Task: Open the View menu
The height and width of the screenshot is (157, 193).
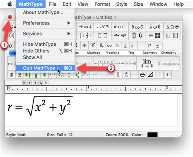Action: 83,4
